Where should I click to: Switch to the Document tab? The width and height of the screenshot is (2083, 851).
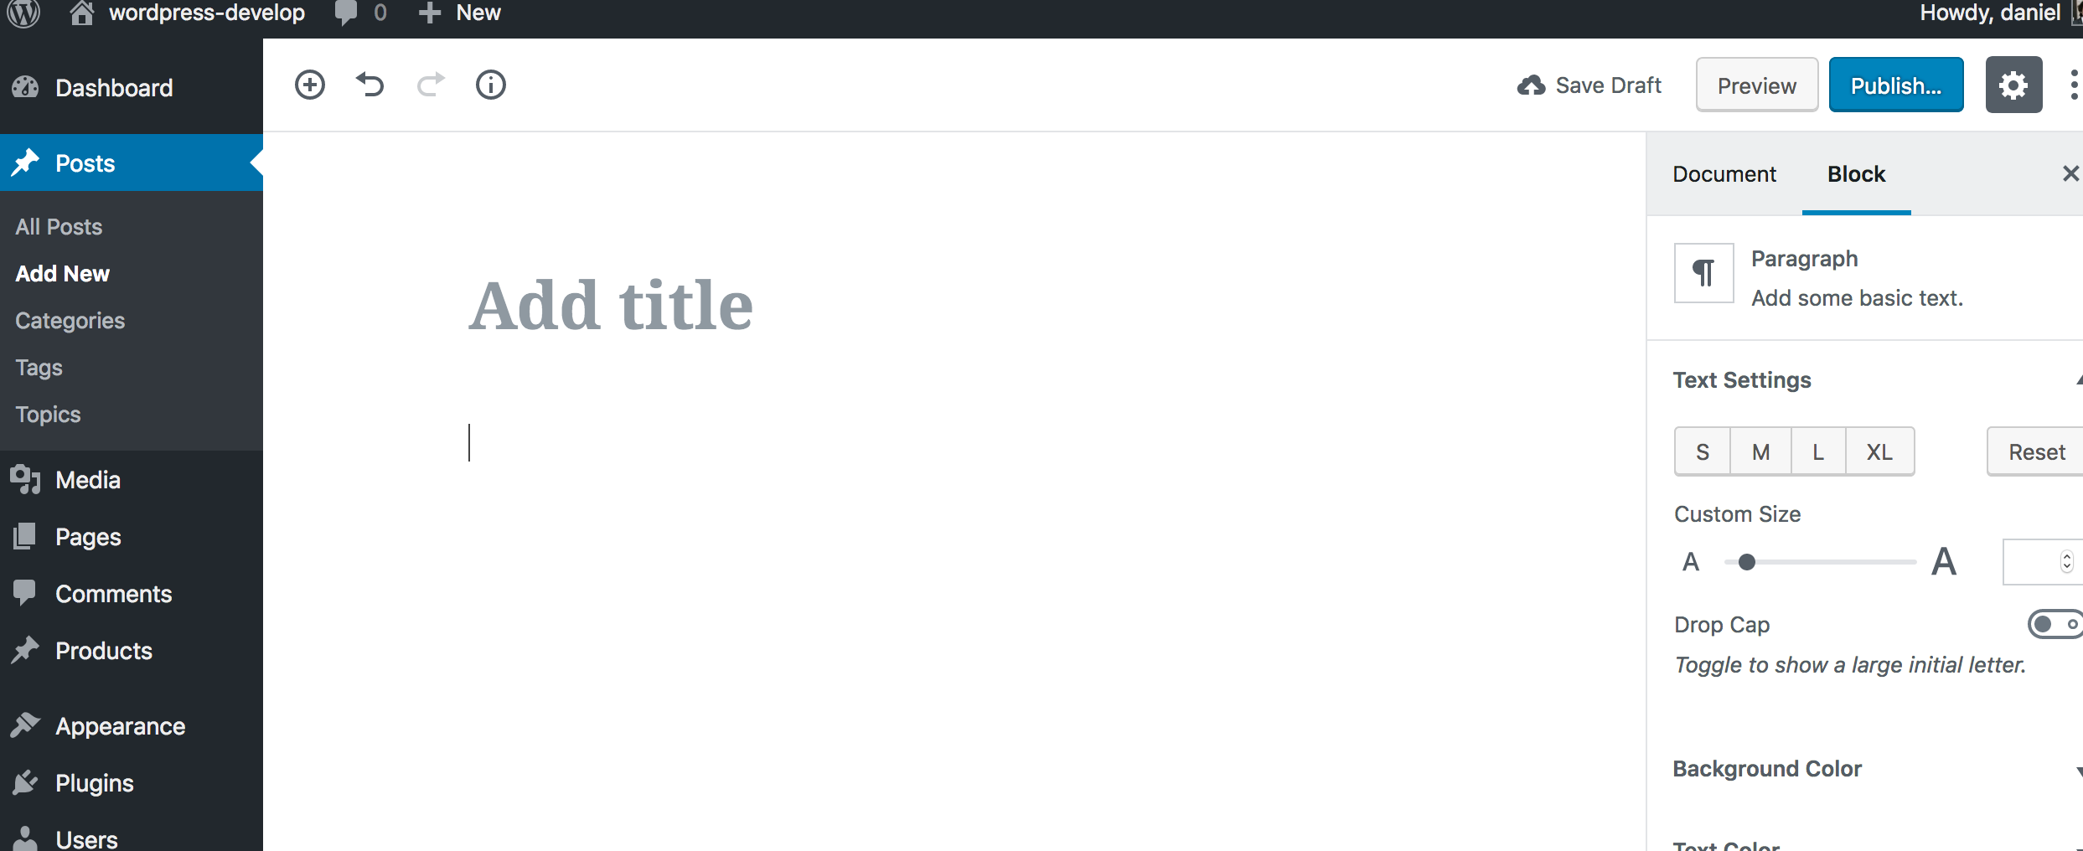point(1724,173)
